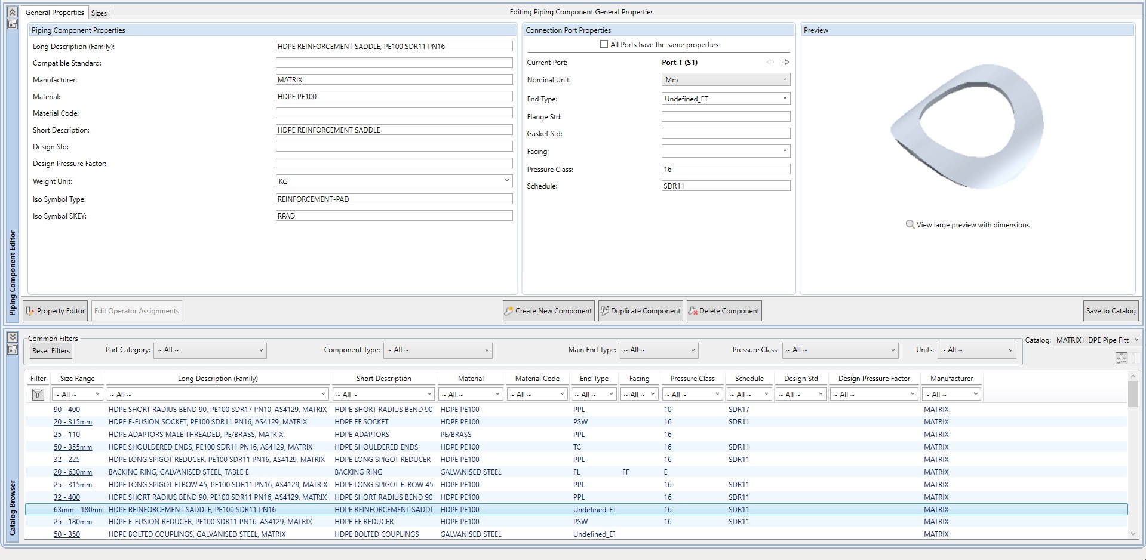Open the magnifier for large preview
Image resolution: width=1146 pixels, height=560 pixels.
[x=910, y=224]
